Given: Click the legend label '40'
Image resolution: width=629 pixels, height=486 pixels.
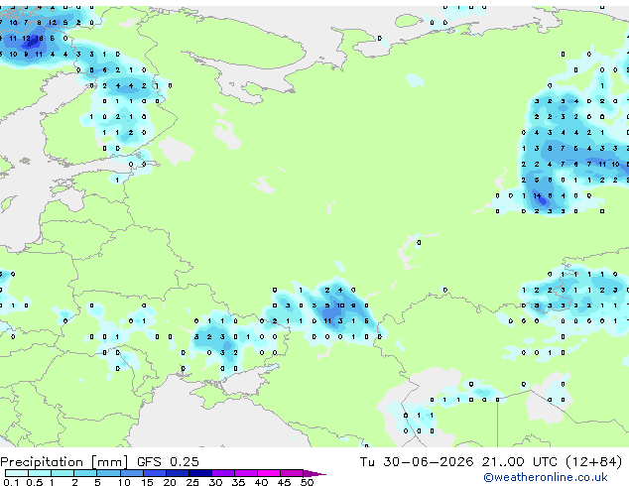Looking at the screenshot, I should point(261,482).
